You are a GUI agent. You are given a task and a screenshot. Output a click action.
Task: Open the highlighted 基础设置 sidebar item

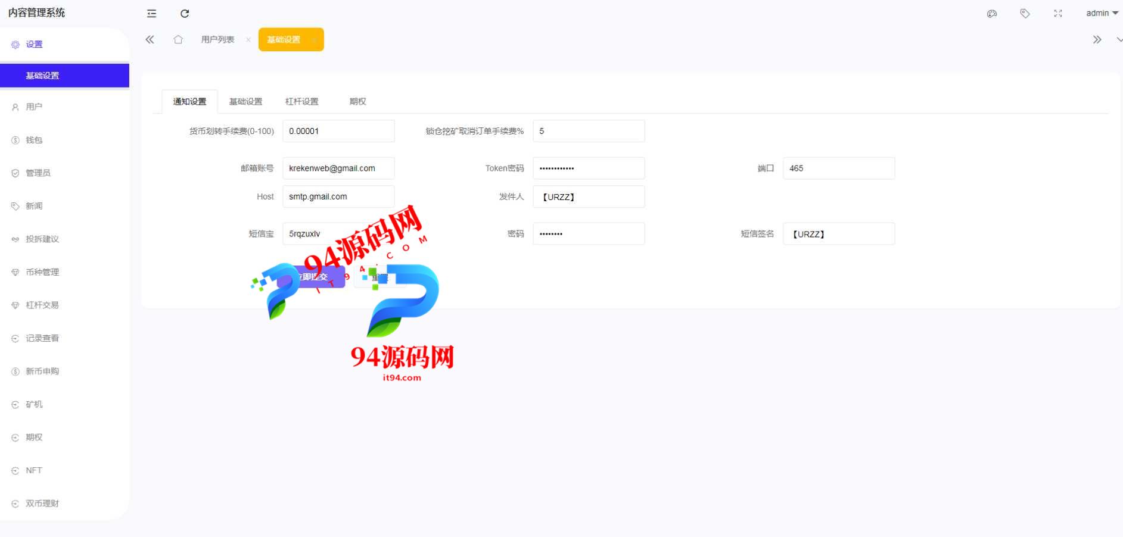point(64,76)
